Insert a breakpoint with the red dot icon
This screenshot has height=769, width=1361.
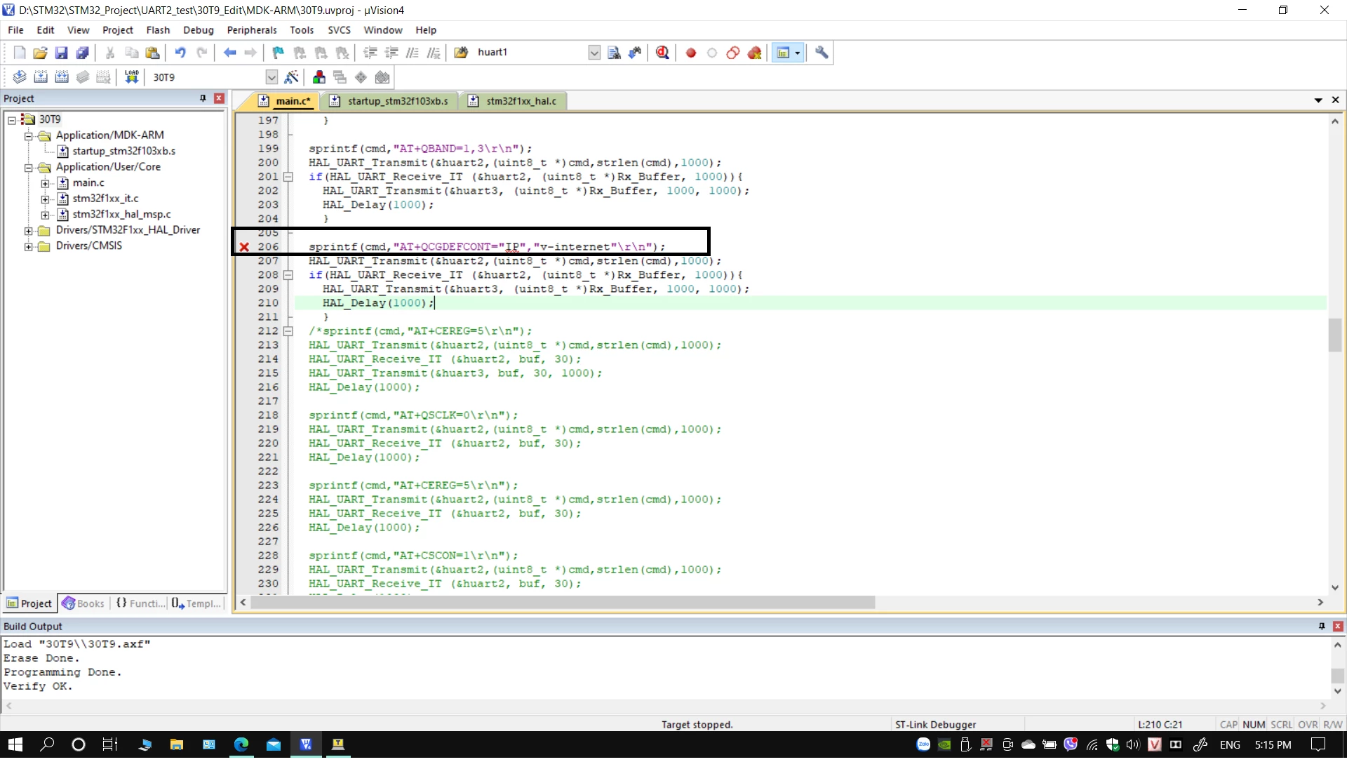click(x=691, y=53)
